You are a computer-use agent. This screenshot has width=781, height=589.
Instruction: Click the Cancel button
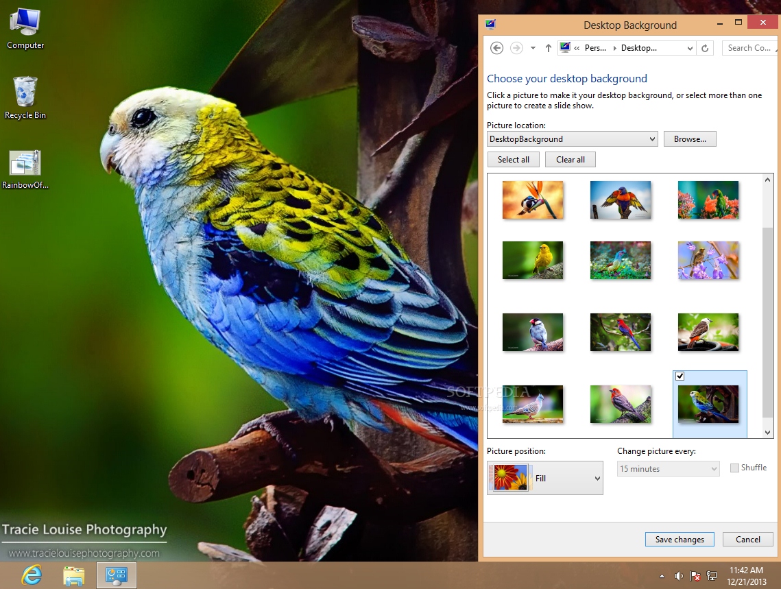point(747,539)
